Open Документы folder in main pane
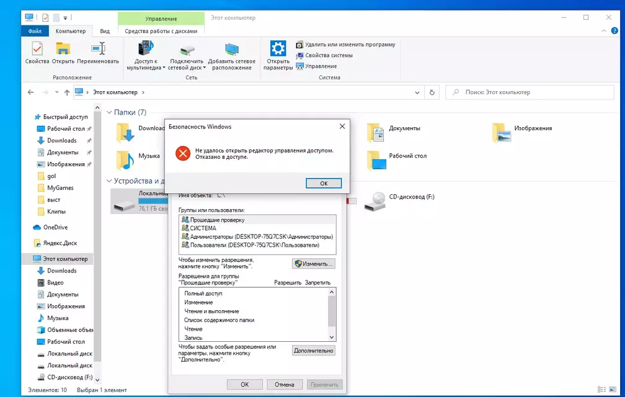This screenshot has width=625, height=397. coord(393,133)
